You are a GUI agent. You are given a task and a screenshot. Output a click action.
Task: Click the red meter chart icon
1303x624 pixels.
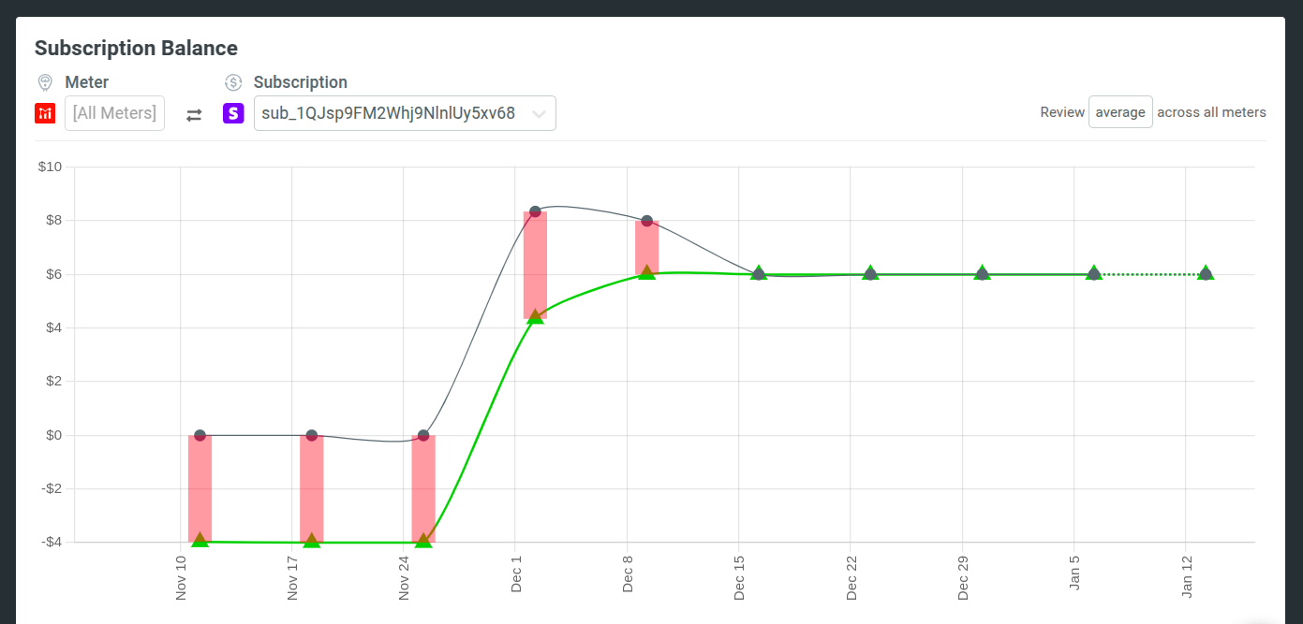click(44, 112)
